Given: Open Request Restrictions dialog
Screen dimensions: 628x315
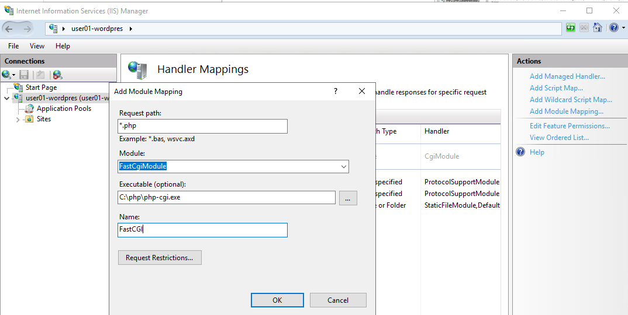Looking at the screenshot, I should (160, 258).
